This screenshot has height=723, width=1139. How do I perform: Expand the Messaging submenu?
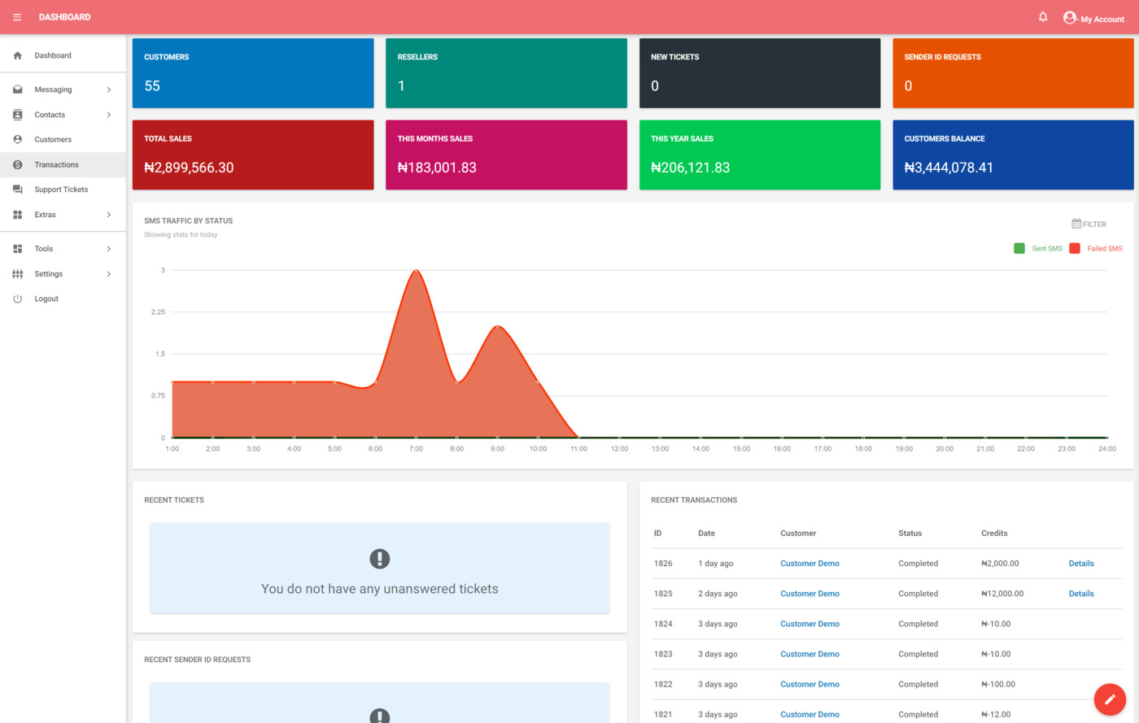tap(109, 90)
